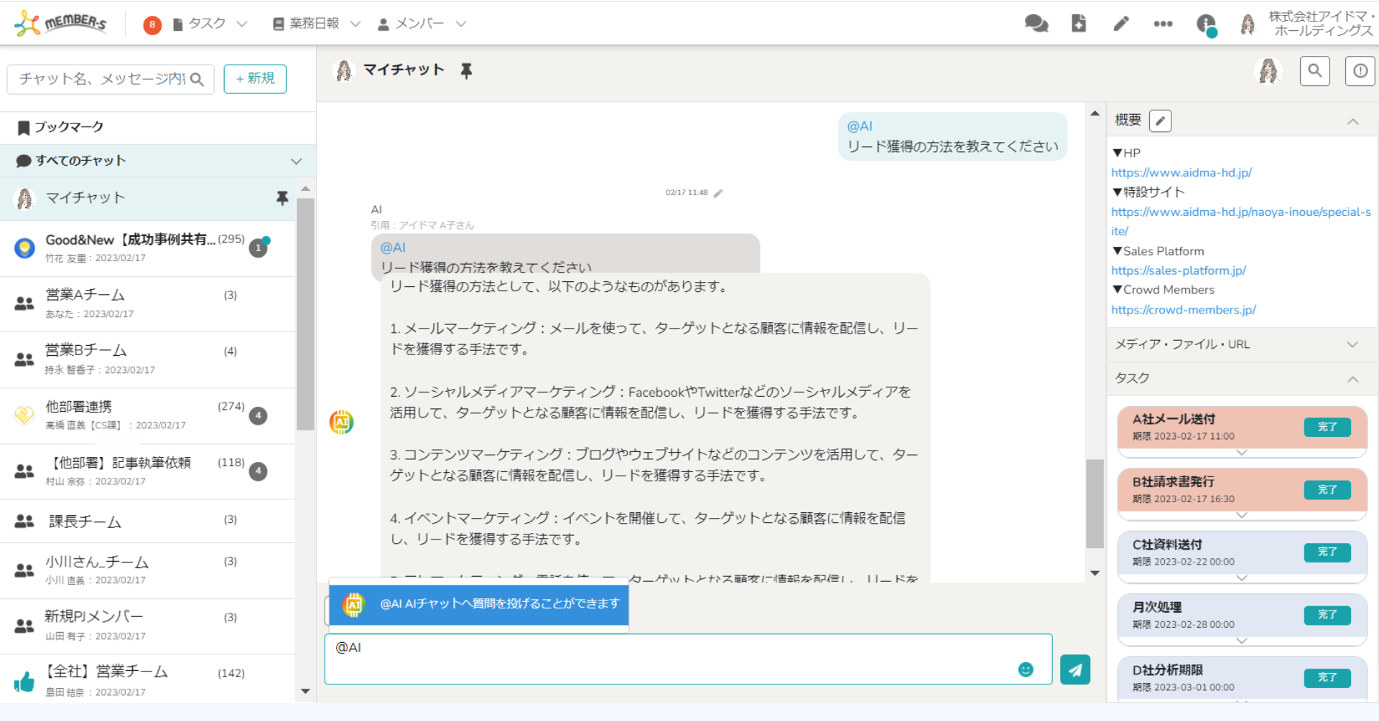The width and height of the screenshot is (1379, 721).
Task: Open chat search with the magnifier icon
Action: coord(1314,71)
